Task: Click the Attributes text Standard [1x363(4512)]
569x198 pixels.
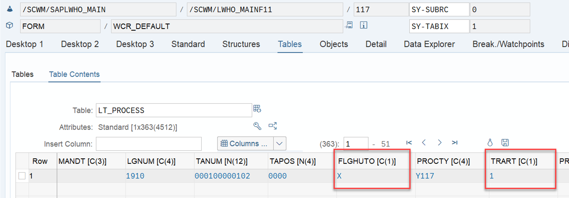Action: 138,127
